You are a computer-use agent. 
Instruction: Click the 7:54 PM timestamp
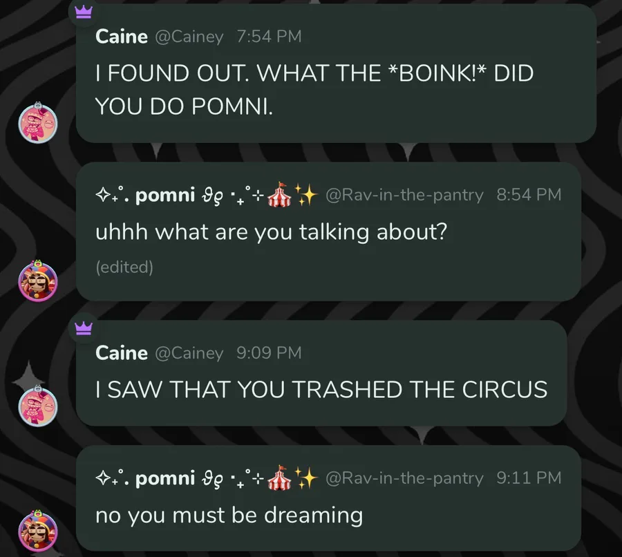coord(269,37)
